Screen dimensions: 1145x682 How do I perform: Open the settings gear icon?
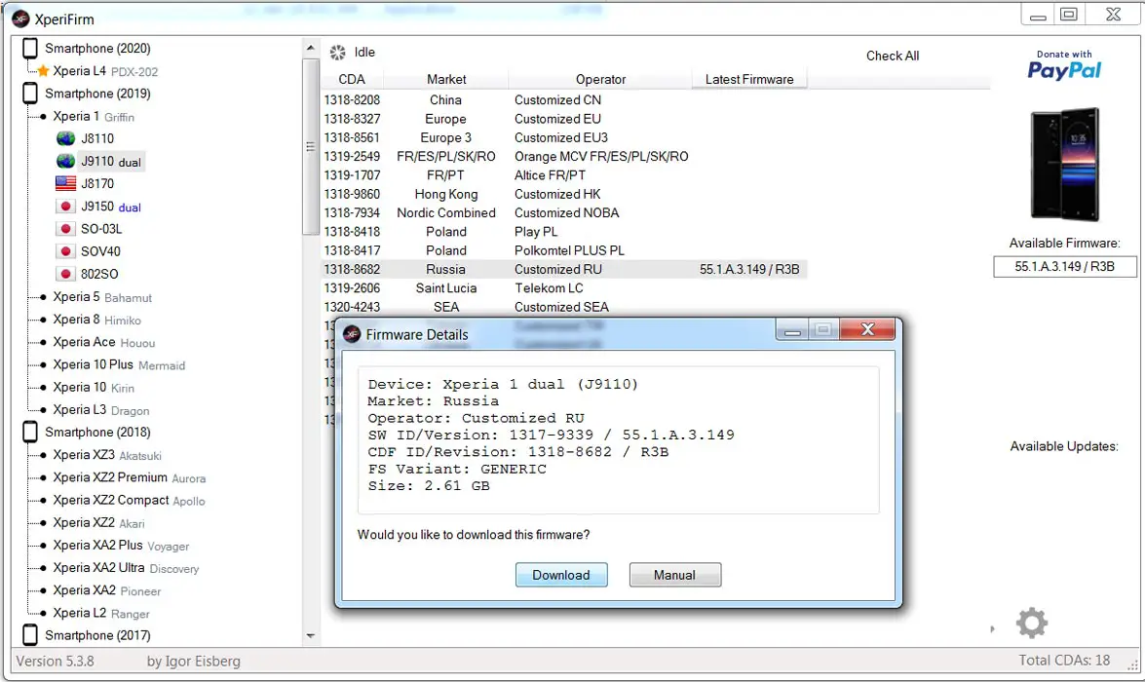1032,623
